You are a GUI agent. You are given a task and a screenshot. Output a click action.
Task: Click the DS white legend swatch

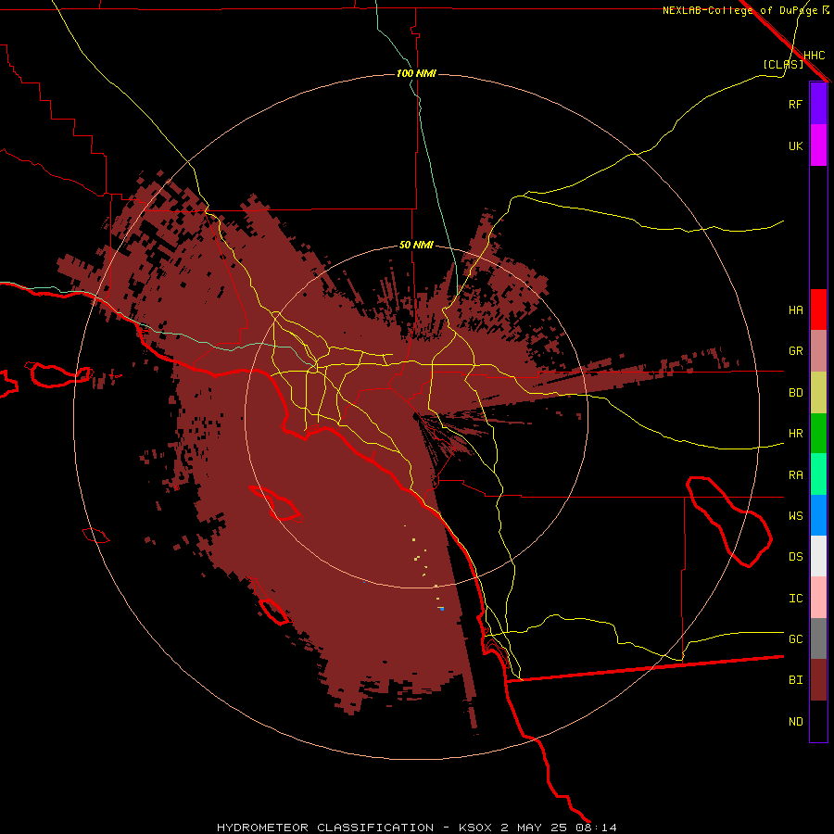(818, 556)
